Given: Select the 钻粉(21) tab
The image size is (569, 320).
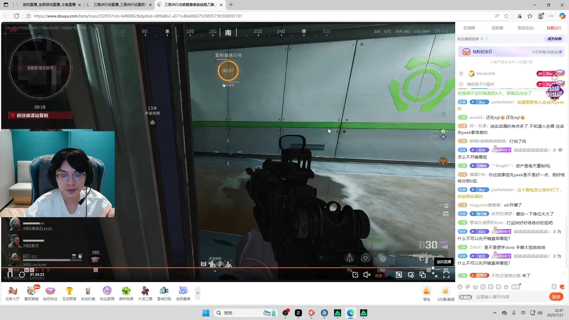Looking at the screenshot, I should (554, 28).
